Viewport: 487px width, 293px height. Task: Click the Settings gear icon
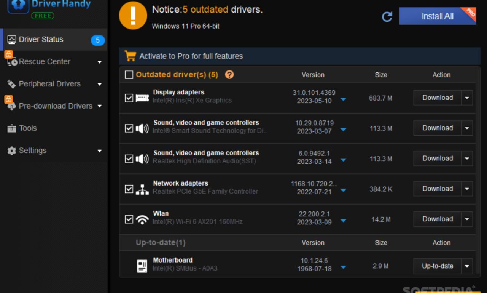pyautogui.click(x=12, y=151)
